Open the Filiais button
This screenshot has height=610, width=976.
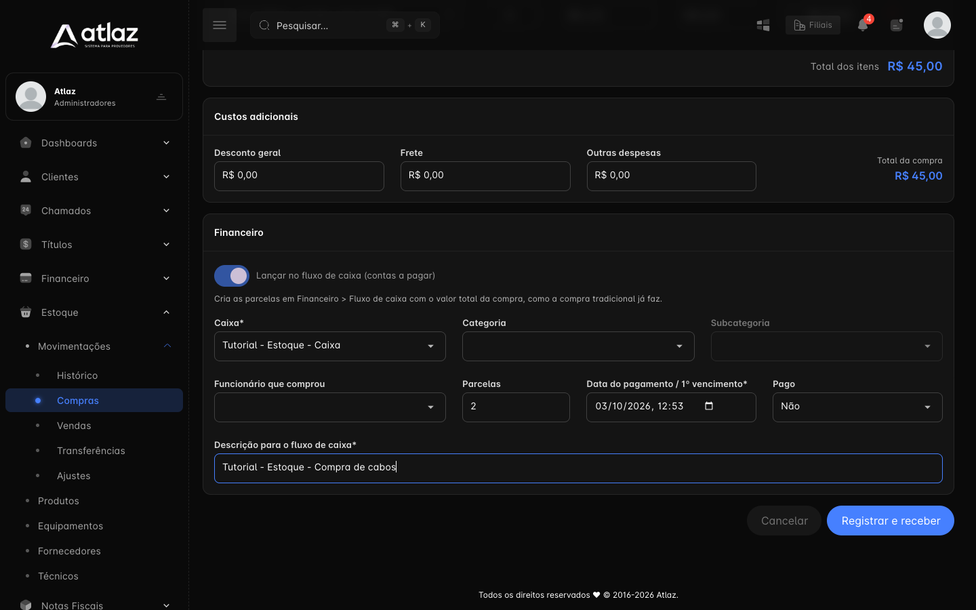[813, 25]
